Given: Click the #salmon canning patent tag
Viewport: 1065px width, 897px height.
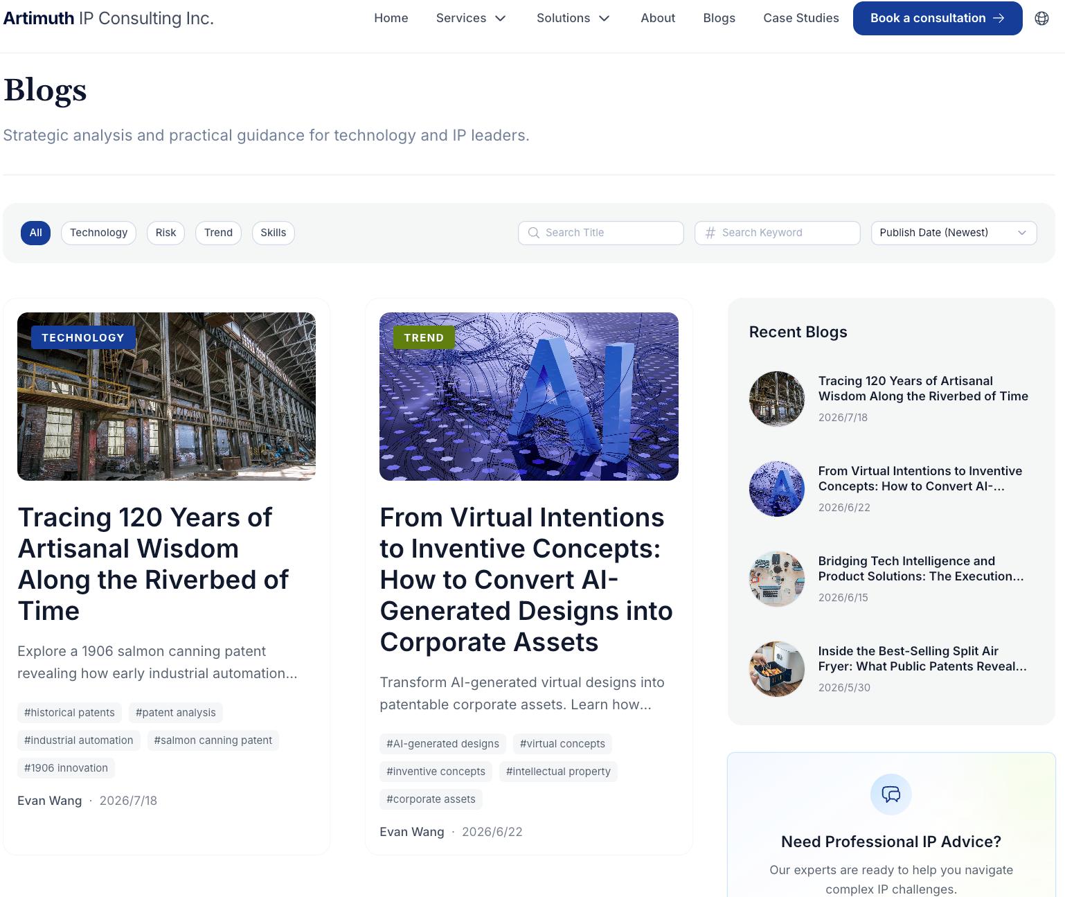Looking at the screenshot, I should pyautogui.click(x=213, y=740).
